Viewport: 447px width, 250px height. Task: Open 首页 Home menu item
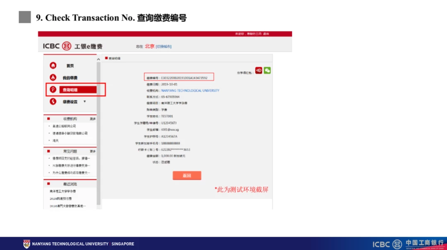[x=70, y=66]
